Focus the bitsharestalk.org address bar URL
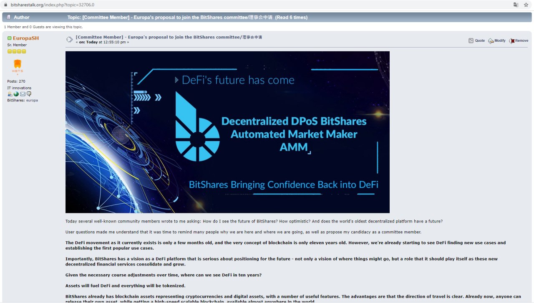The image size is (534, 303). tap(53, 5)
